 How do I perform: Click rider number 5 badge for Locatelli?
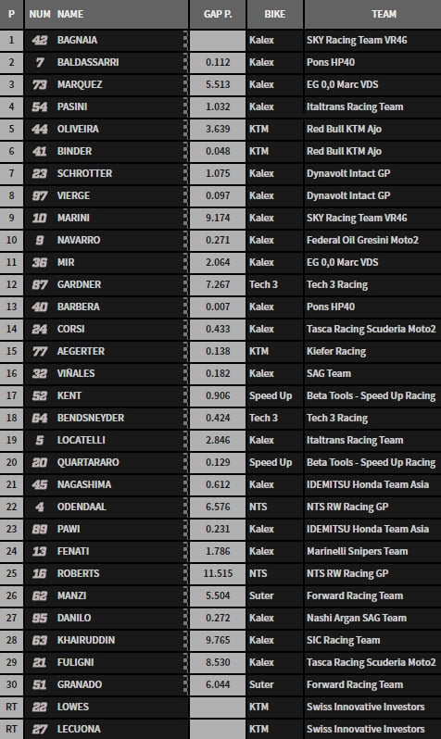click(x=40, y=440)
